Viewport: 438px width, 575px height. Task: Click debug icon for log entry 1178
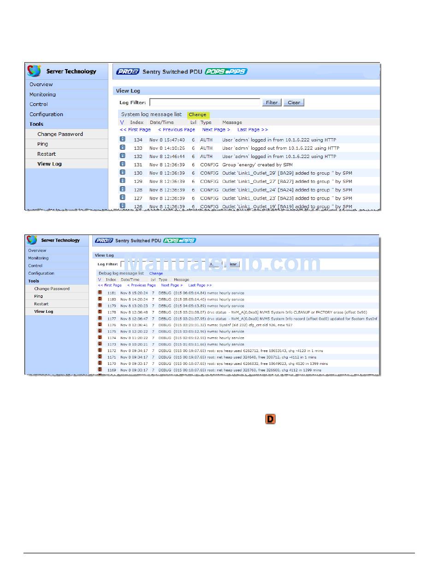pos(100,312)
